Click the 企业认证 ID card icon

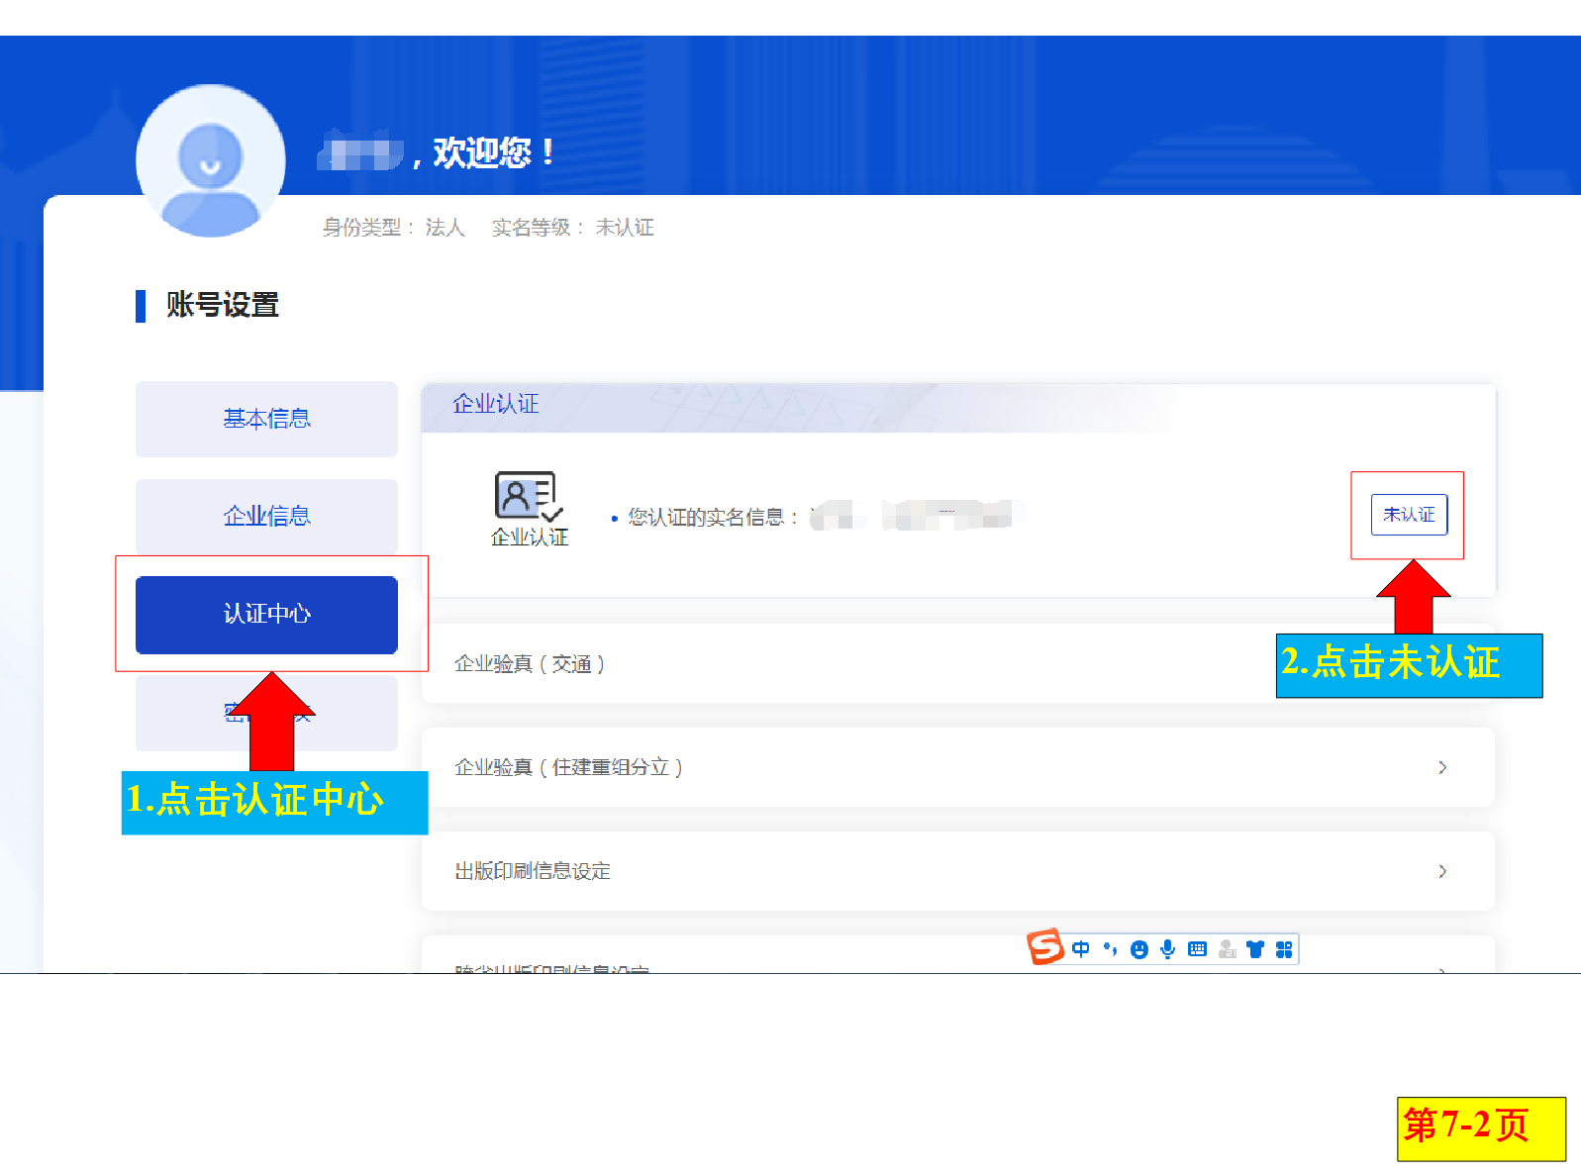(529, 495)
